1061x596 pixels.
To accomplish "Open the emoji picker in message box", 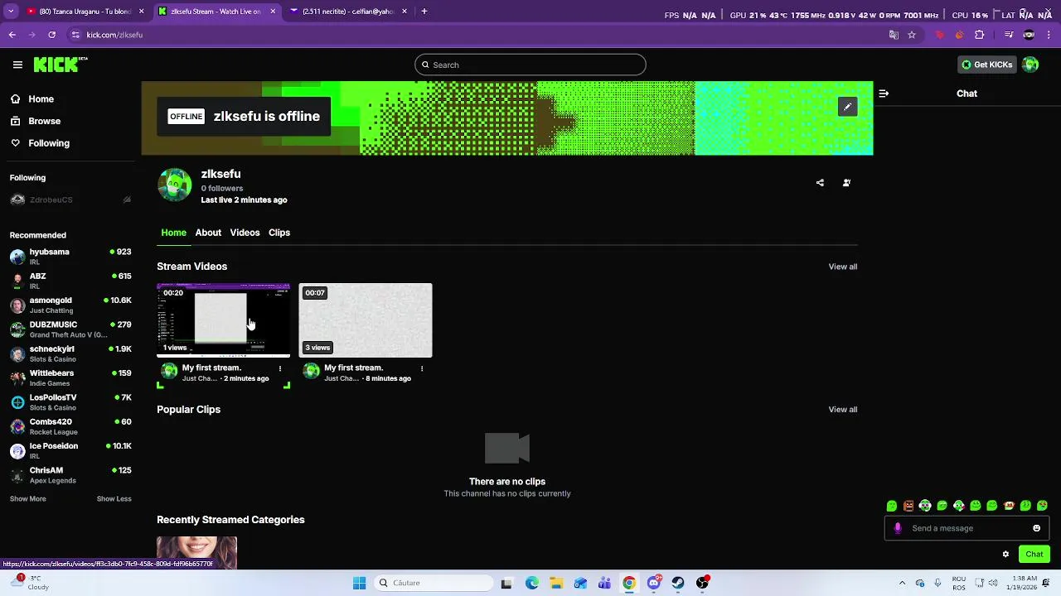I will coord(1036,528).
